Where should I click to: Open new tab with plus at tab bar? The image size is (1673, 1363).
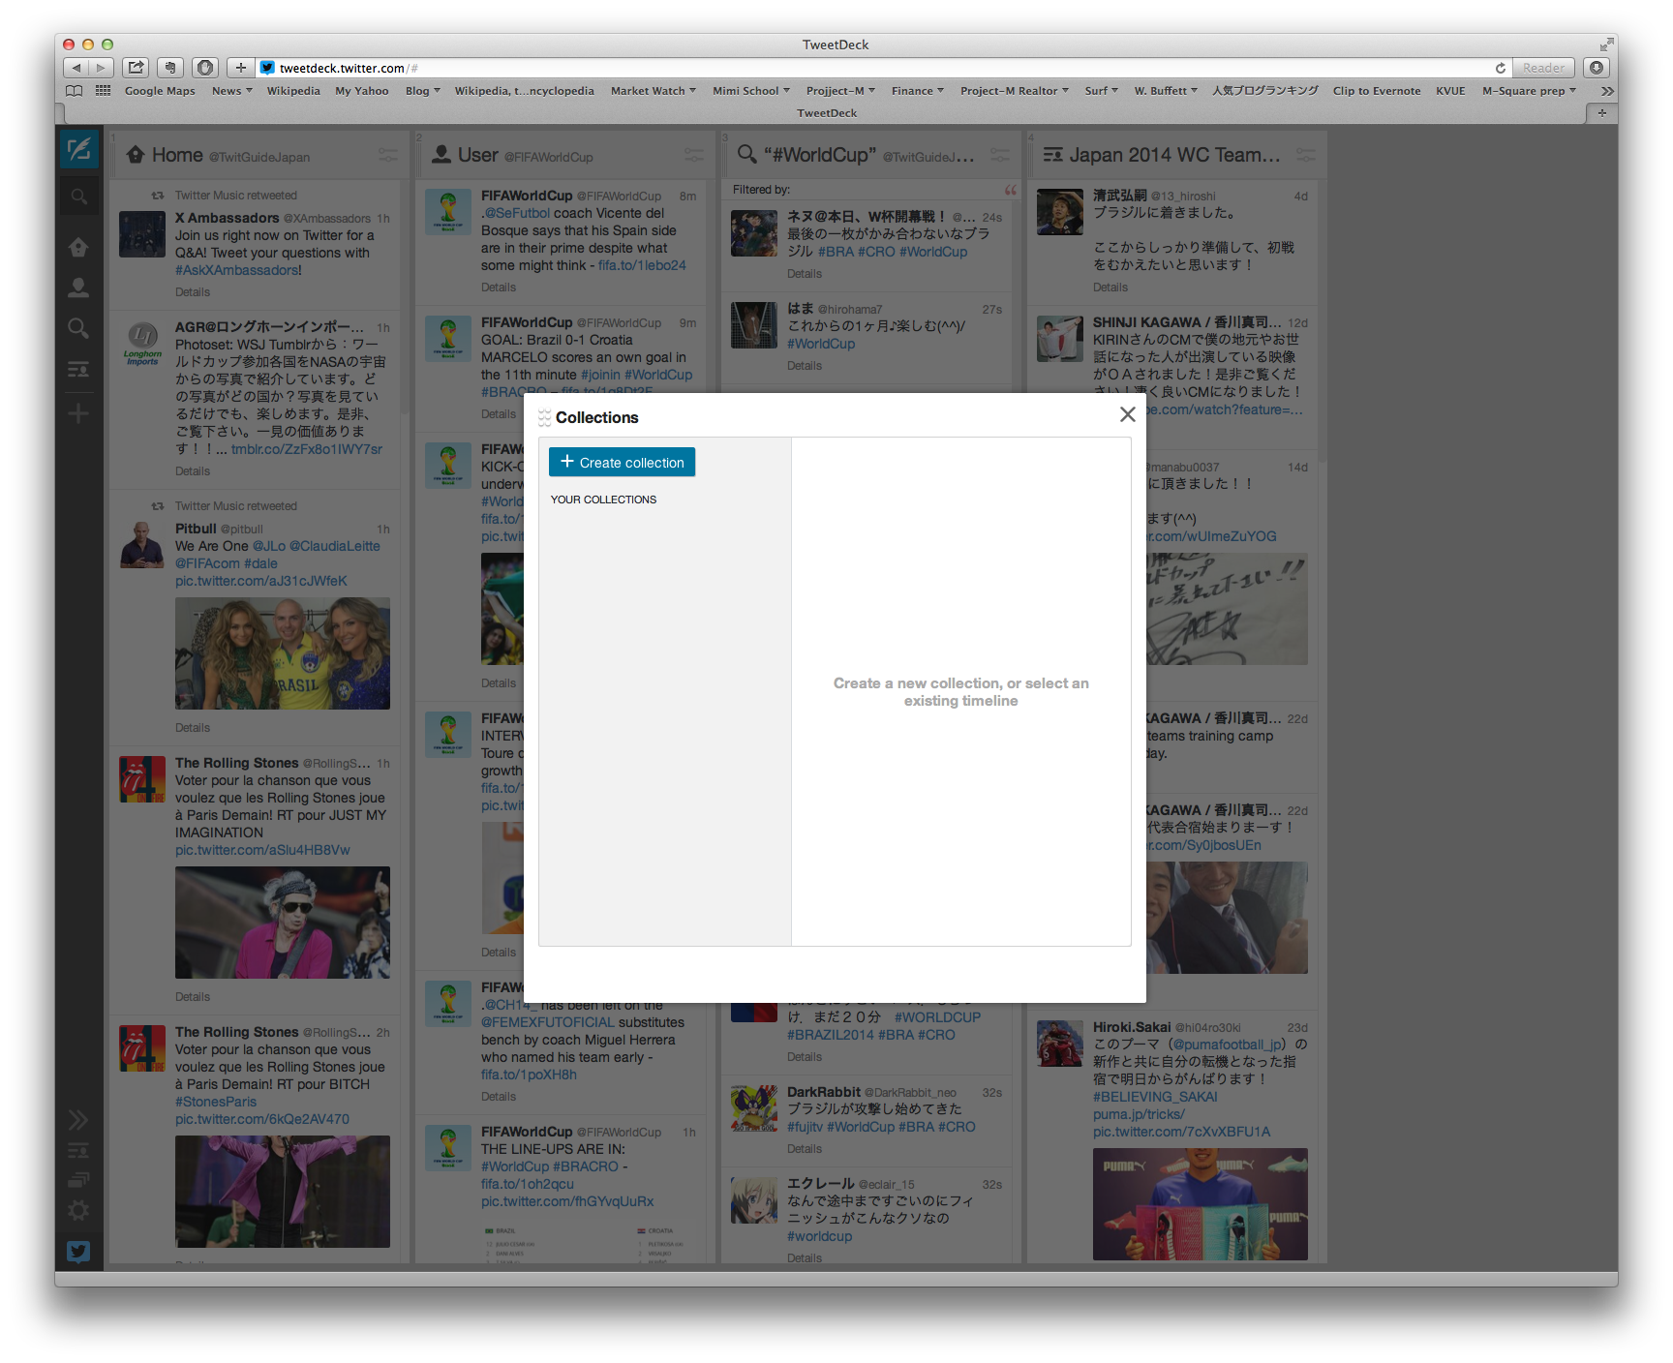pos(1601,113)
